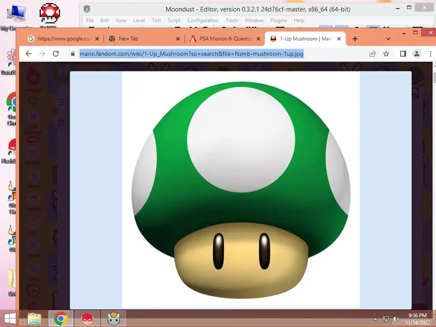Open Edit menu in Moondust Editor
The image size is (436, 327).
(105, 20)
